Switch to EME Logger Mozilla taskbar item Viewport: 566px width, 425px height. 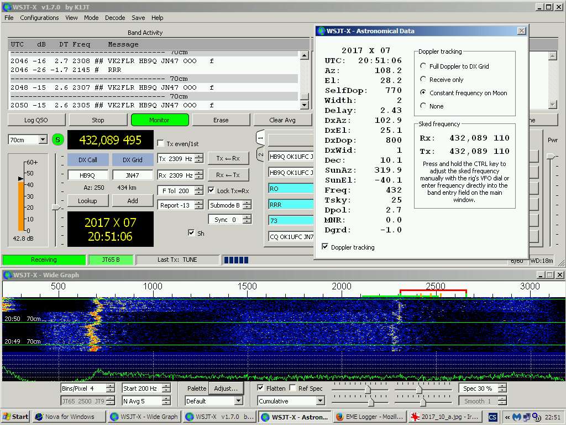[x=368, y=417]
